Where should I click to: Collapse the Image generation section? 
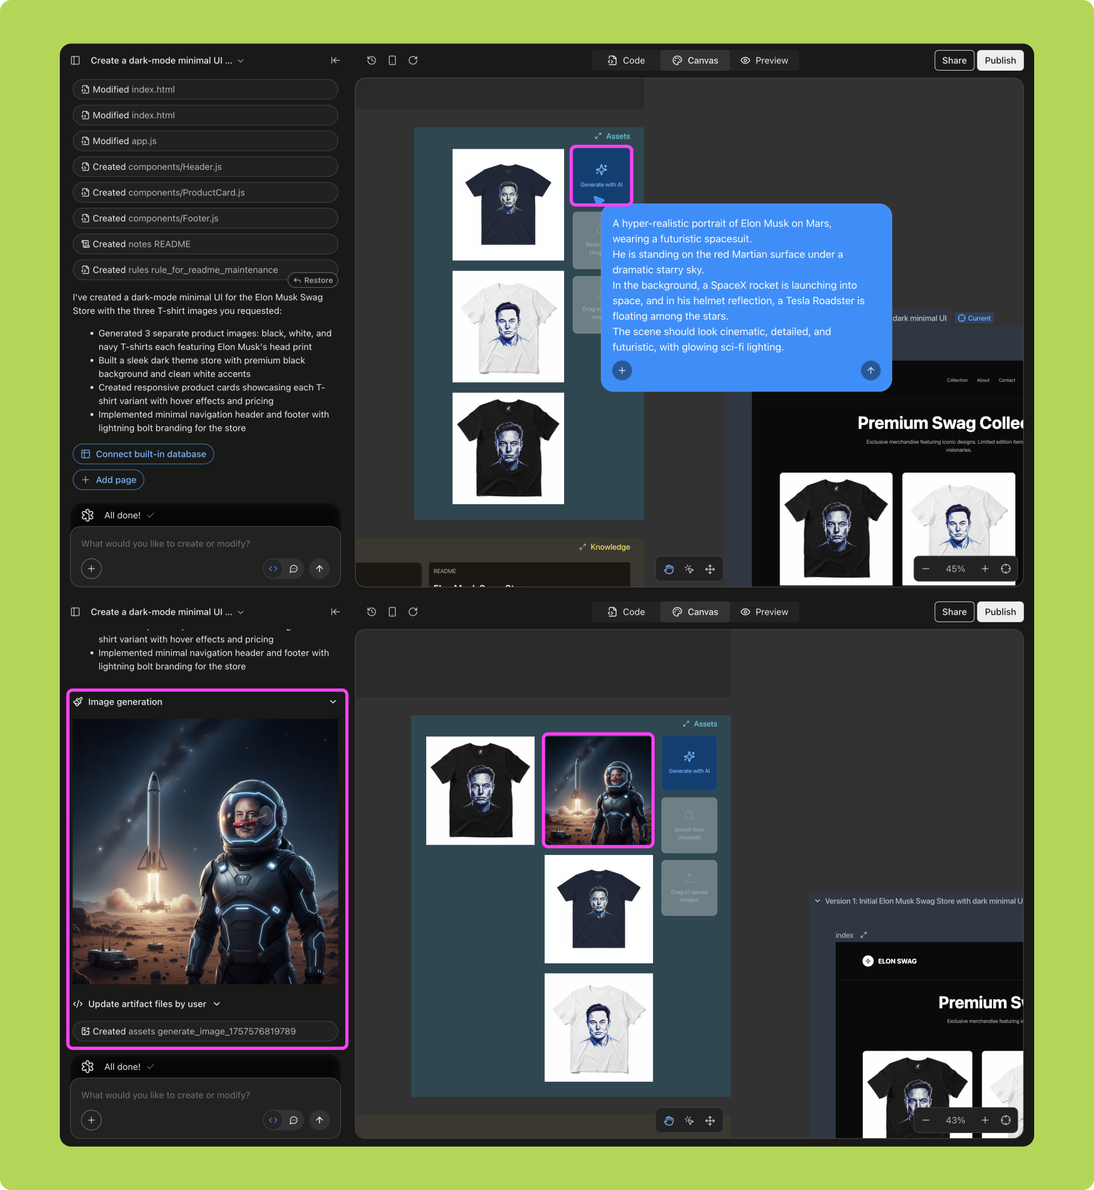pos(333,701)
